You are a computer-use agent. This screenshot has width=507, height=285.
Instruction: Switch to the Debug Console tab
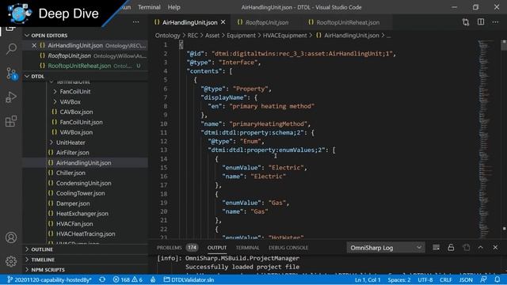pos(288,248)
